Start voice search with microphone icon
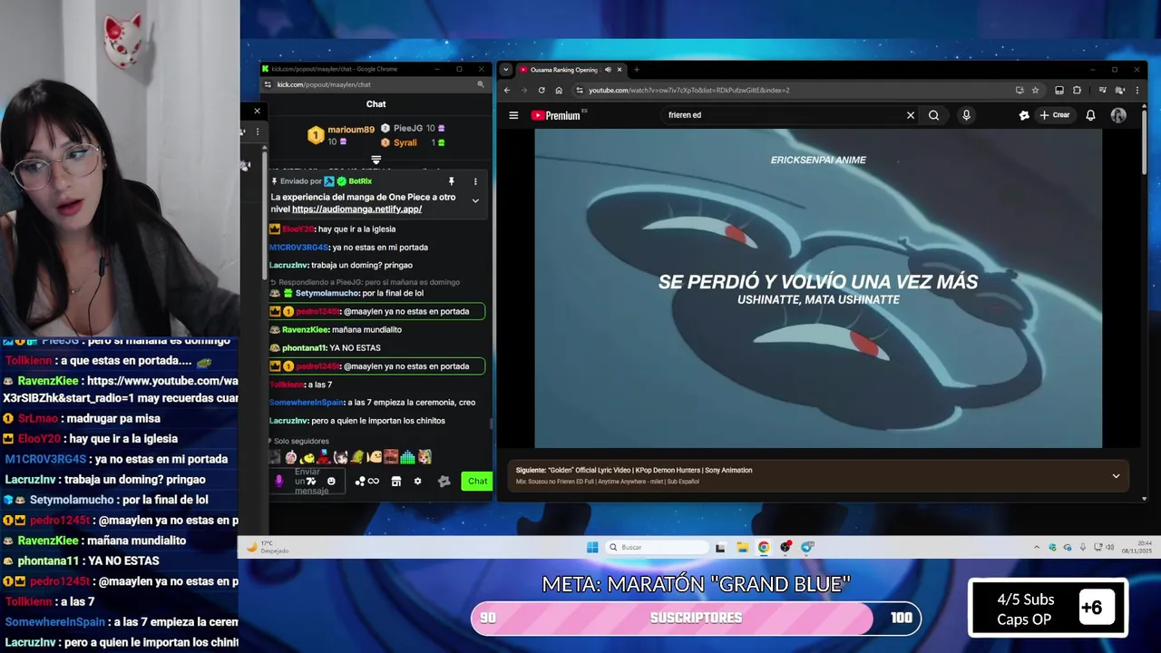This screenshot has height=653, width=1161. point(966,115)
